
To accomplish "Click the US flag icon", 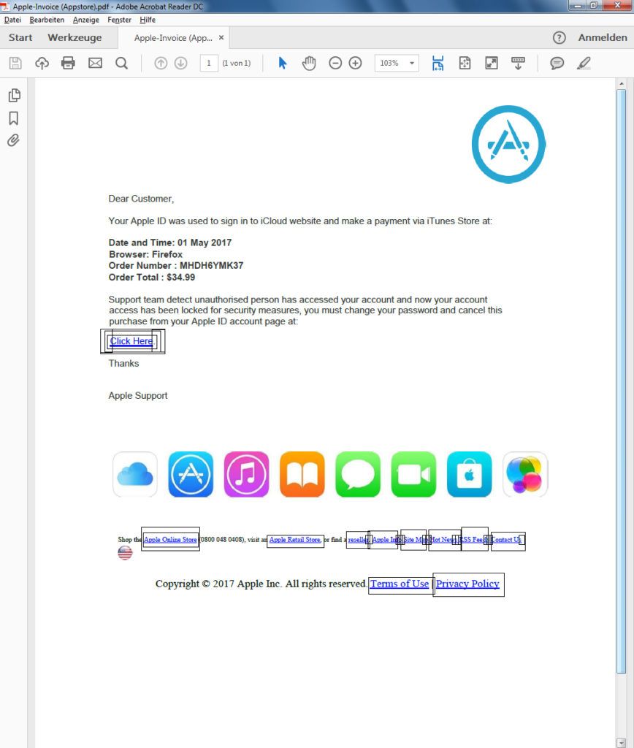I will [125, 553].
